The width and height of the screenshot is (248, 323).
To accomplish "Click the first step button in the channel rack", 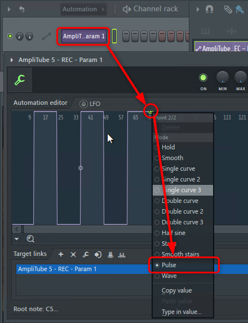I will (126, 36).
